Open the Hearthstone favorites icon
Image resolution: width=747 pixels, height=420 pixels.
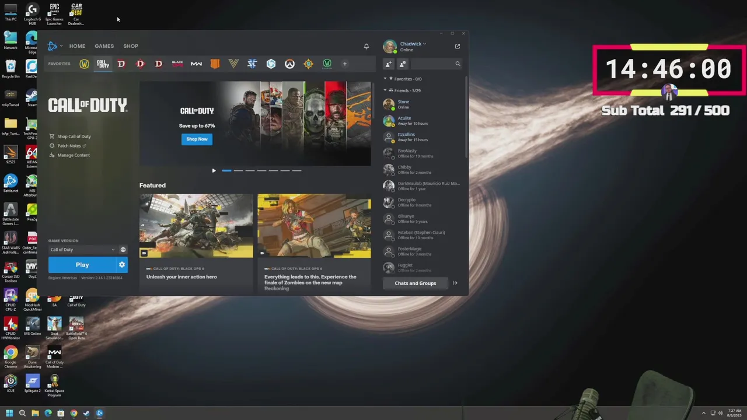coord(308,64)
